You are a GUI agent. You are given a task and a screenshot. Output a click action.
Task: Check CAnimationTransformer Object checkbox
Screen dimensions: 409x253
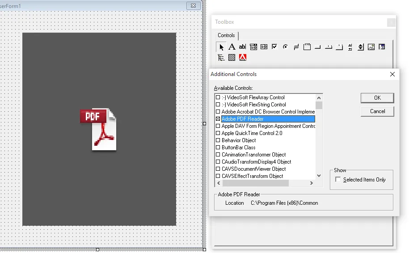(x=218, y=154)
